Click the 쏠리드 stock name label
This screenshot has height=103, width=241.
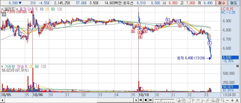pyautogui.click(x=9, y=9)
